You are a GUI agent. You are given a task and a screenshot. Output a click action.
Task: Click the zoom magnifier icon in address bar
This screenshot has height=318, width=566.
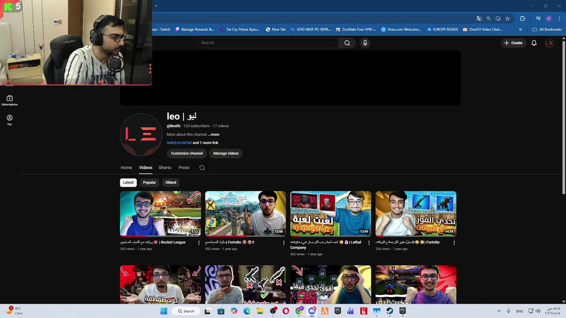tap(489, 19)
